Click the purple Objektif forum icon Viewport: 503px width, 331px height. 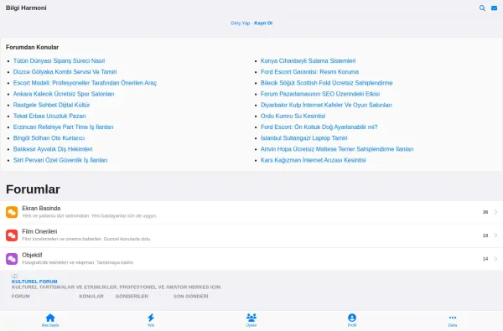pos(12,259)
